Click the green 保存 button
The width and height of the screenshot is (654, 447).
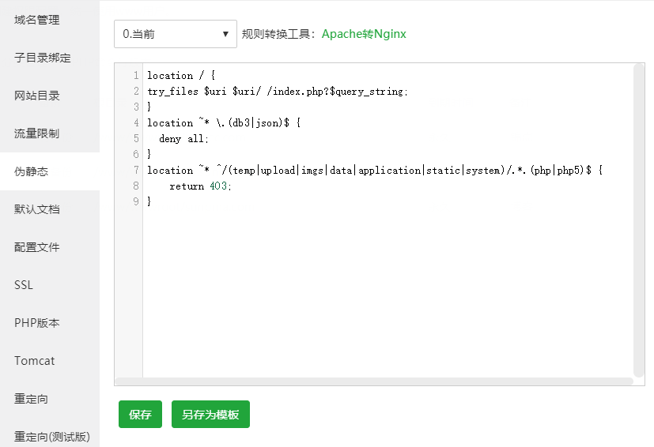point(140,415)
